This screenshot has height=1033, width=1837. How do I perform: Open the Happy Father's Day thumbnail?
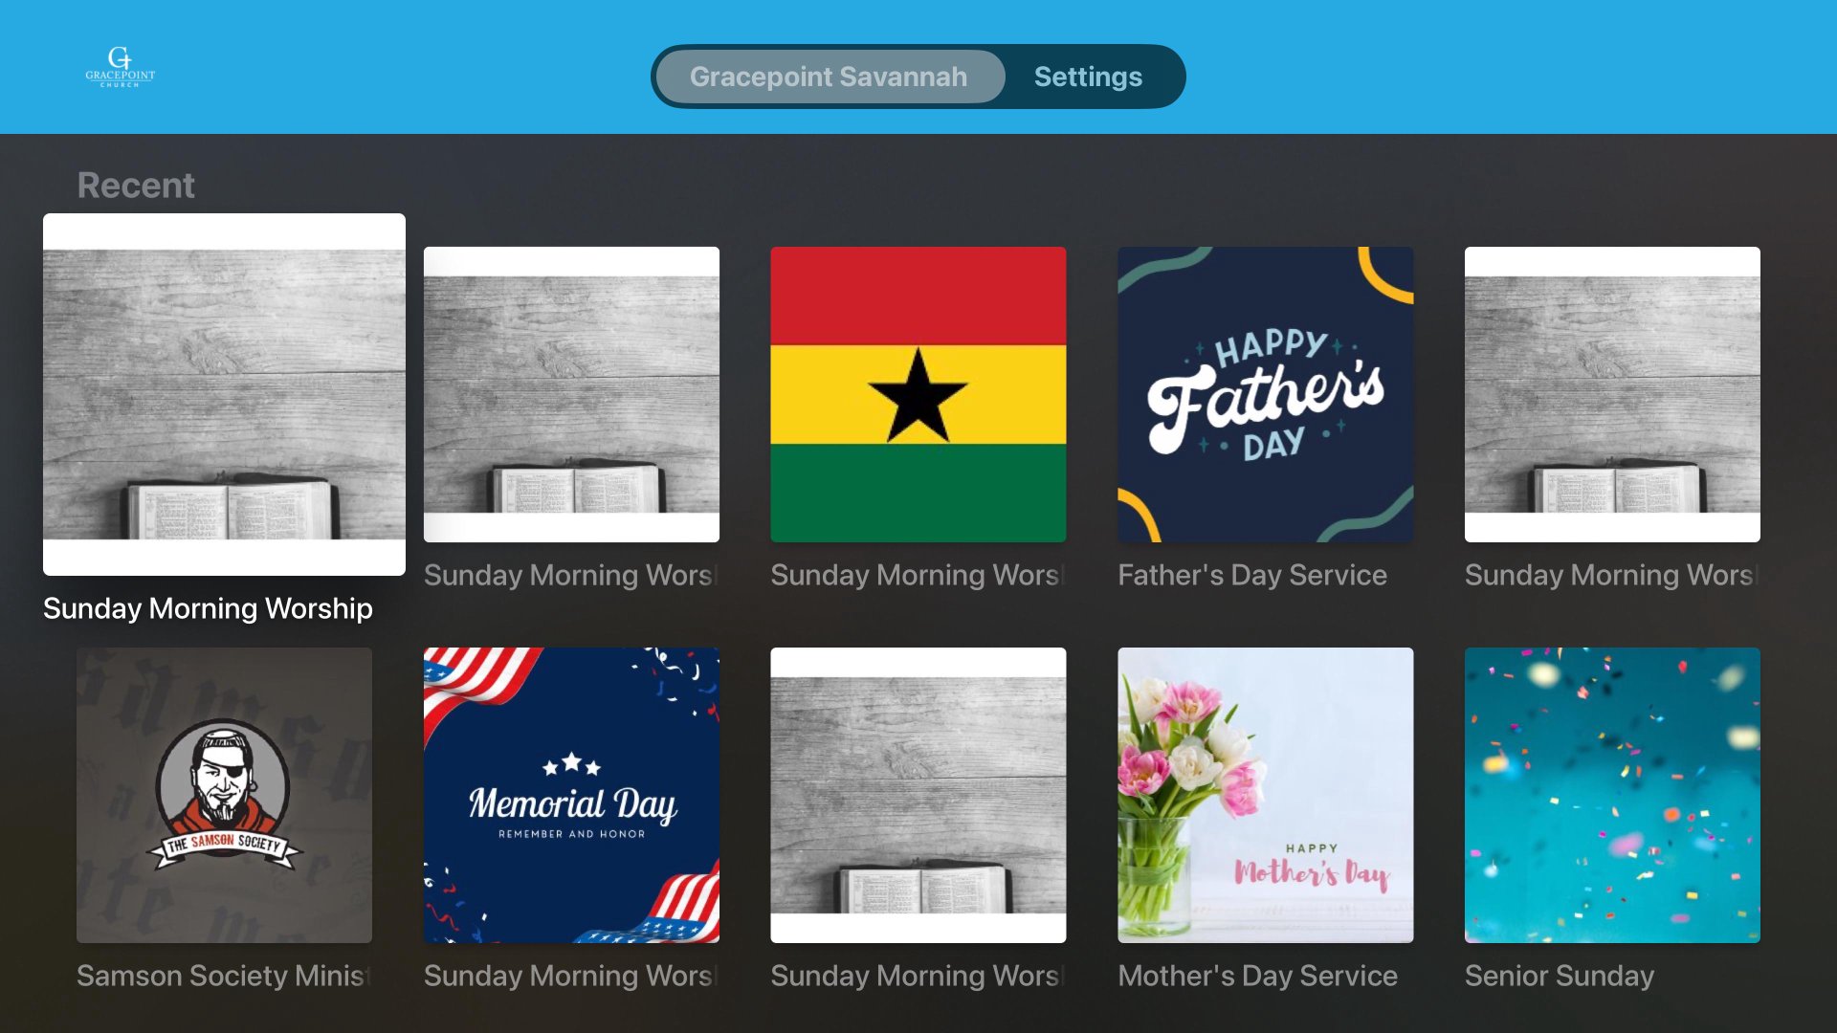click(1266, 394)
